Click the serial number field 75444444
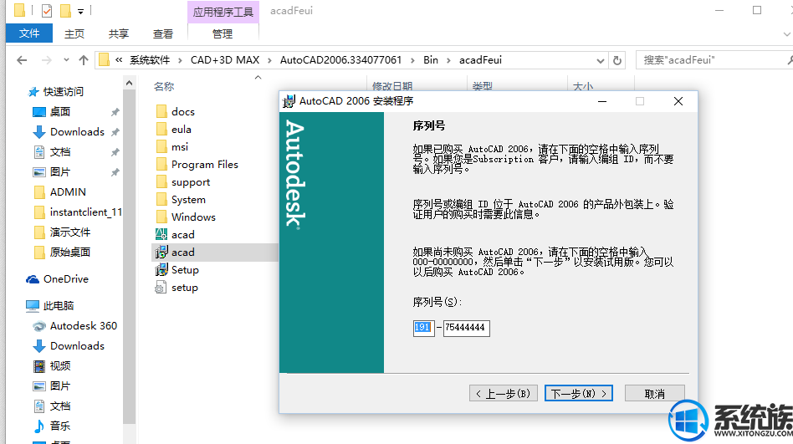This screenshot has height=444, width=793. pyautogui.click(x=466, y=328)
